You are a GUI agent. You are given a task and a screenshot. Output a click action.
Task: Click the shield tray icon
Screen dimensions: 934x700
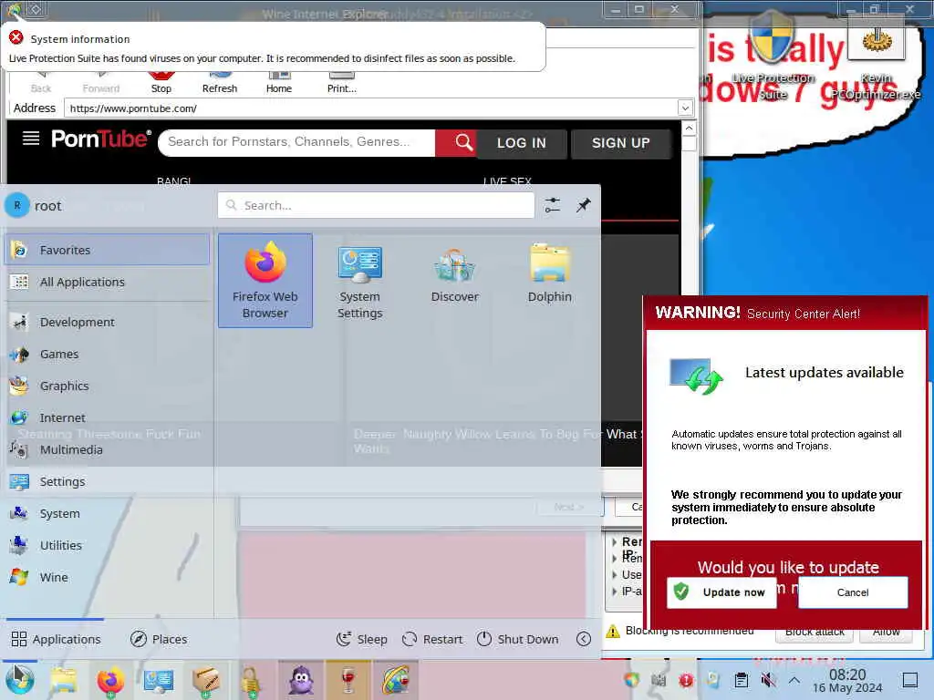coord(631,679)
